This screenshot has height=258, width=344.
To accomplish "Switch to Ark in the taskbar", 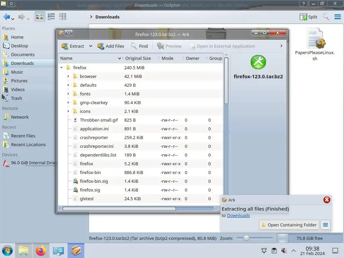I will tap(76, 251).
